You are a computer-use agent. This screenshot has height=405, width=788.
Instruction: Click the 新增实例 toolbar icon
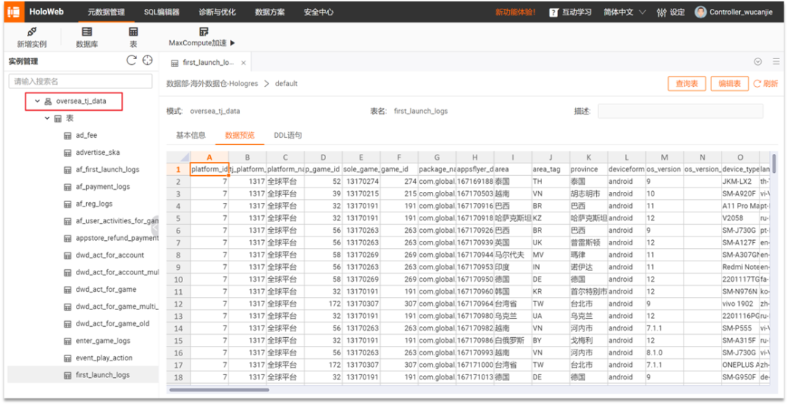click(31, 31)
